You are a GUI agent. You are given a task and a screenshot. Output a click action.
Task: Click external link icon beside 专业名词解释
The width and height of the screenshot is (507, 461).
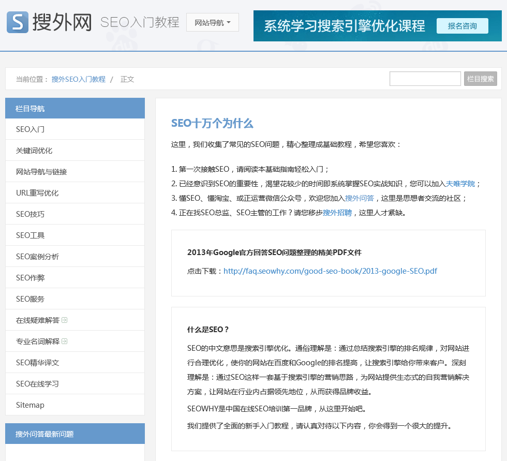click(x=64, y=341)
